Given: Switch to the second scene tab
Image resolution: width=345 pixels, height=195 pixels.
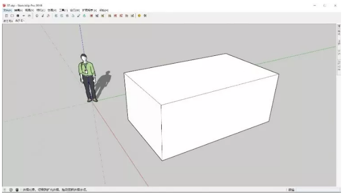Looking at the screenshot, I should point(20,21).
